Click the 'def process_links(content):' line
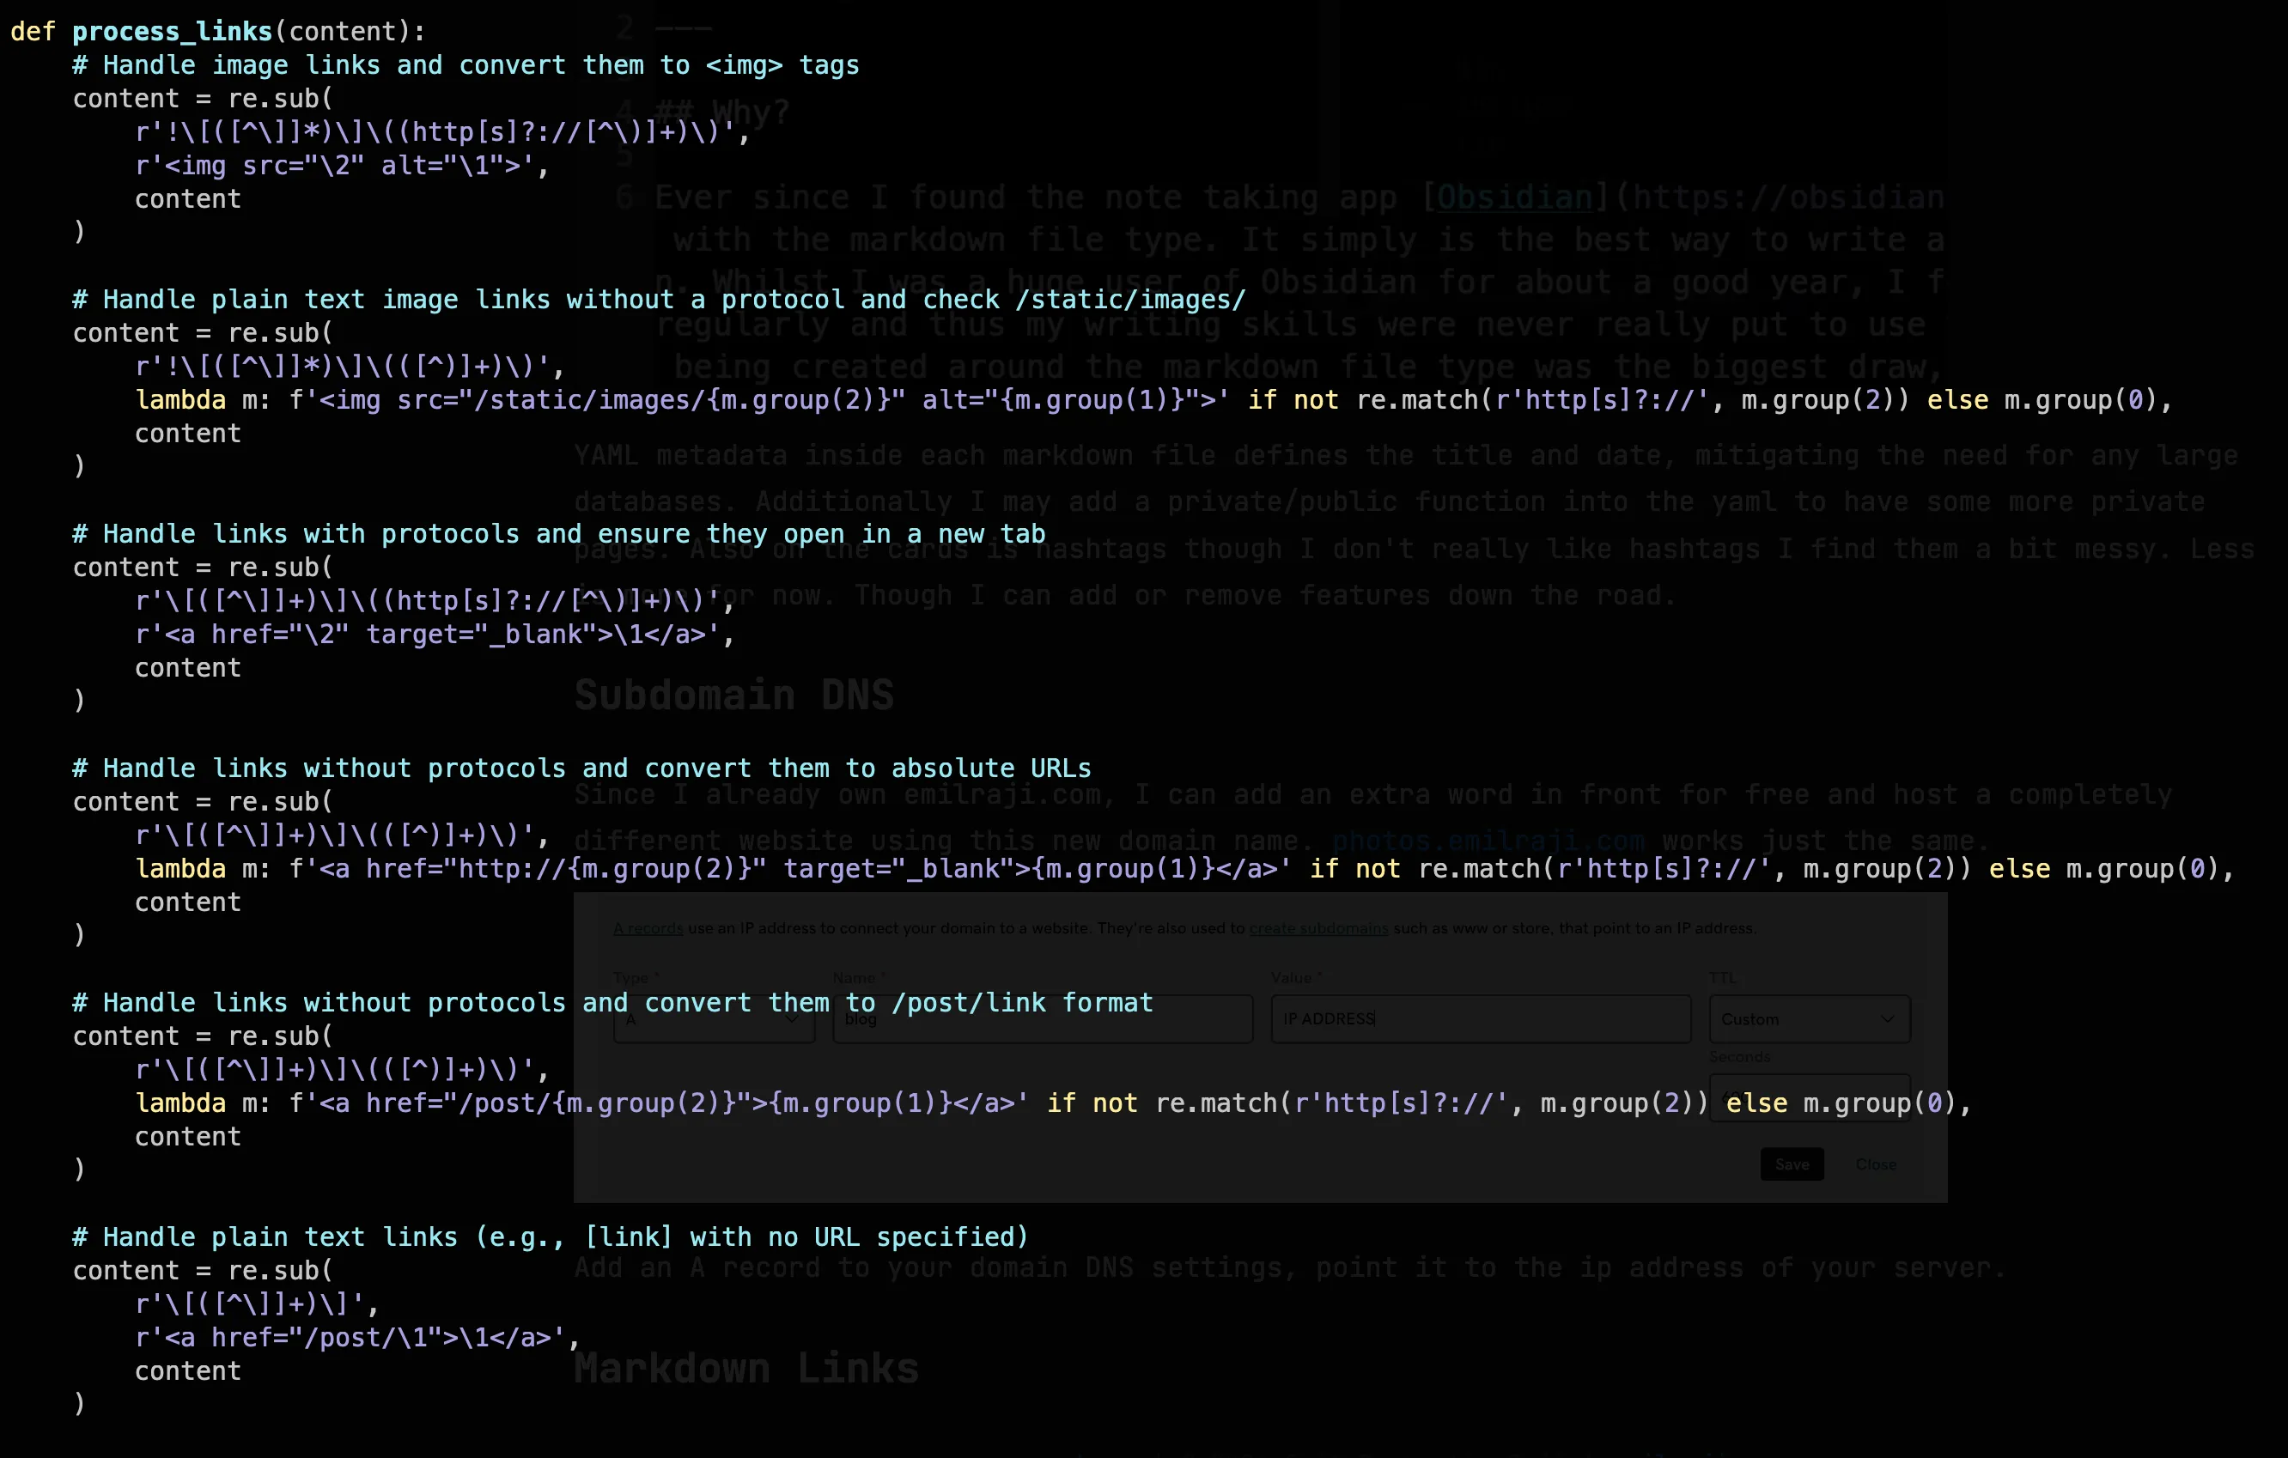Image resolution: width=2288 pixels, height=1458 pixels. point(217,32)
